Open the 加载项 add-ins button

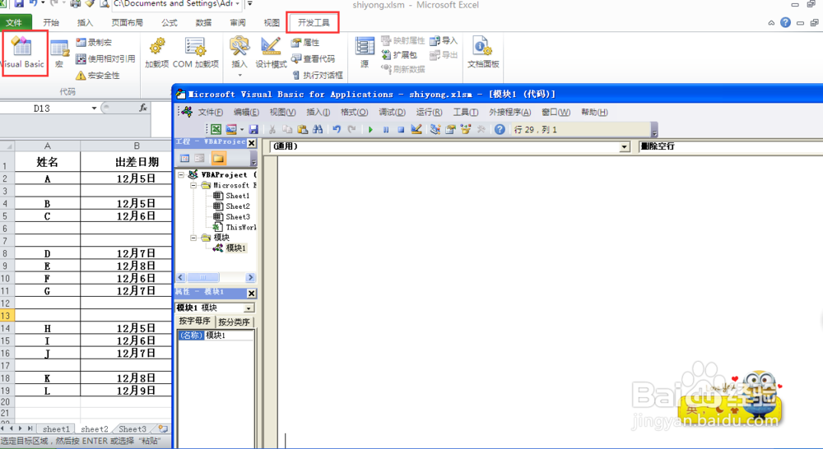(156, 53)
